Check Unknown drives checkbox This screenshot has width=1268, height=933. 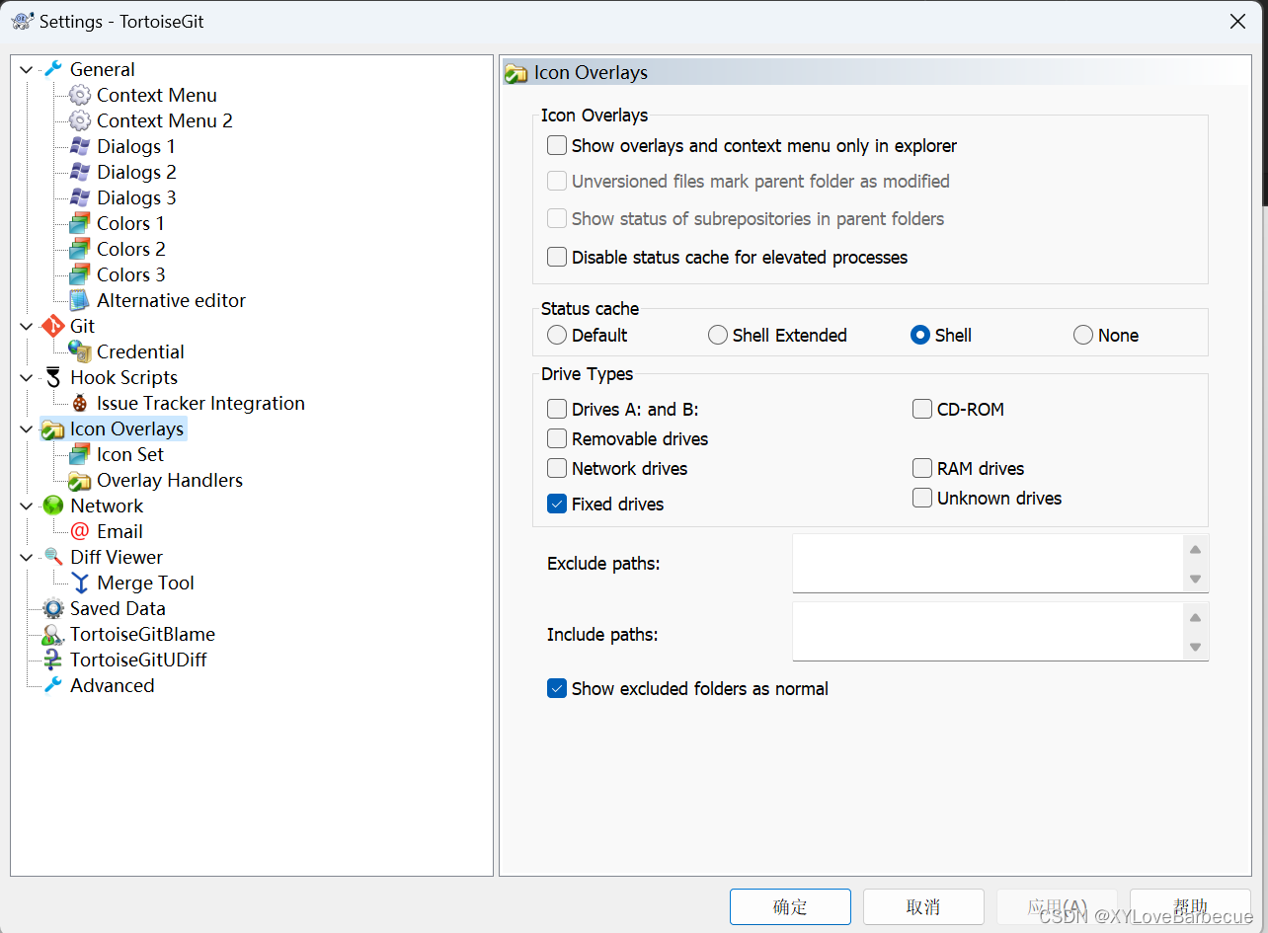(x=922, y=498)
